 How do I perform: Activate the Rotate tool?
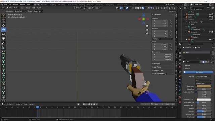4,30
